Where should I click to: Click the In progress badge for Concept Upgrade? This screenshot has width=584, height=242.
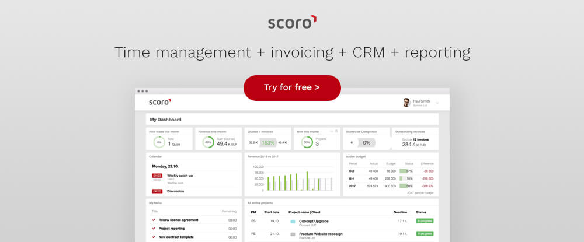click(x=425, y=221)
